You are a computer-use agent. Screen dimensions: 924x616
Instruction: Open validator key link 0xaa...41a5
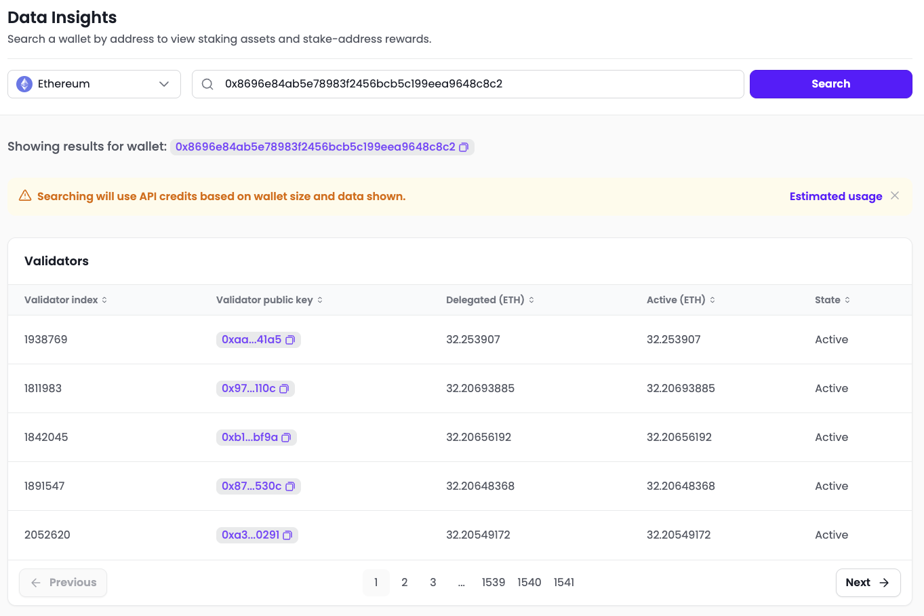tap(252, 340)
